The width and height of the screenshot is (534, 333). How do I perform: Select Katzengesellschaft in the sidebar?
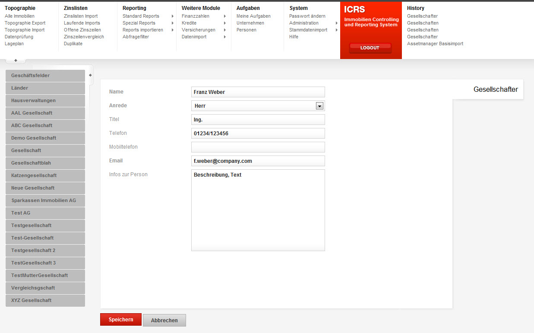(x=45, y=175)
